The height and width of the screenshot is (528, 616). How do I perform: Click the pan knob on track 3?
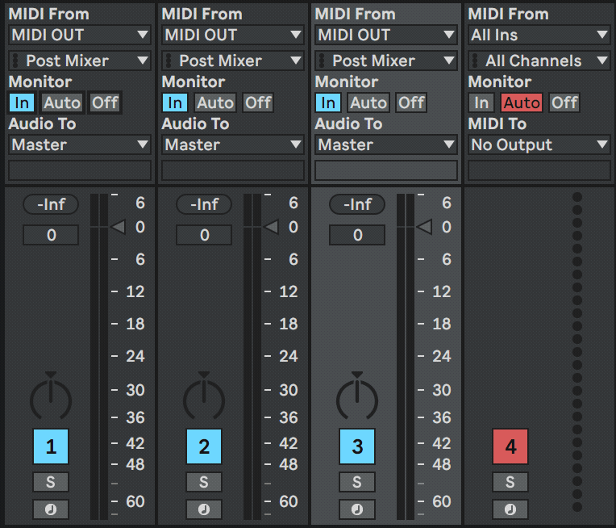click(357, 397)
